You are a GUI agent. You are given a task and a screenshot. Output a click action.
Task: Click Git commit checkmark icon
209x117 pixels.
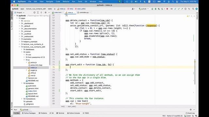coord(179,9)
